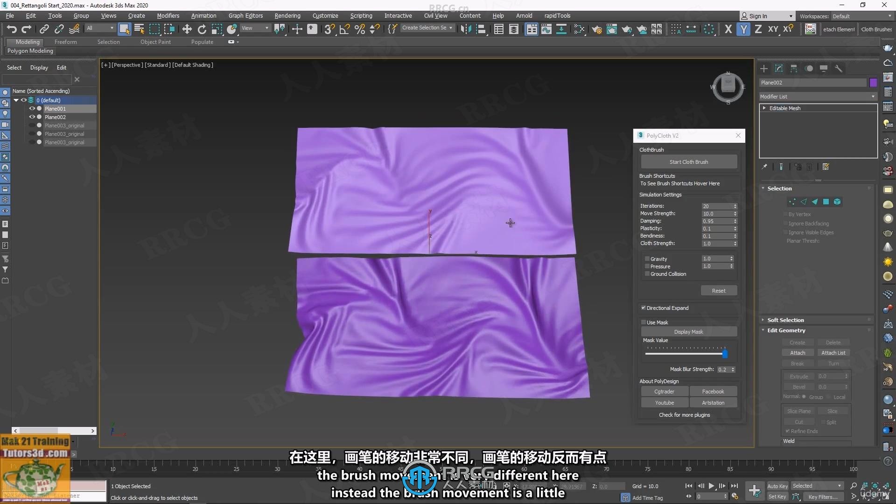Open the Utilities wrench panel tab
Screen dimensions: 896x504
(839, 69)
